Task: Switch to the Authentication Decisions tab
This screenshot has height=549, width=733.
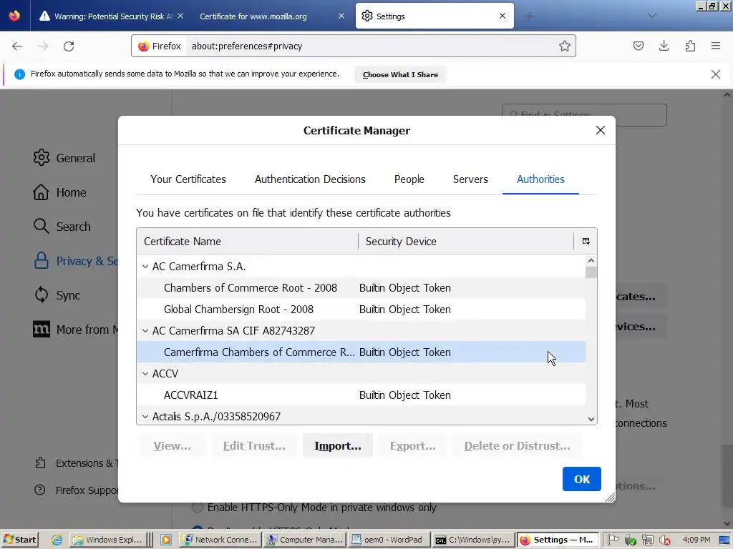Action: pos(310,179)
